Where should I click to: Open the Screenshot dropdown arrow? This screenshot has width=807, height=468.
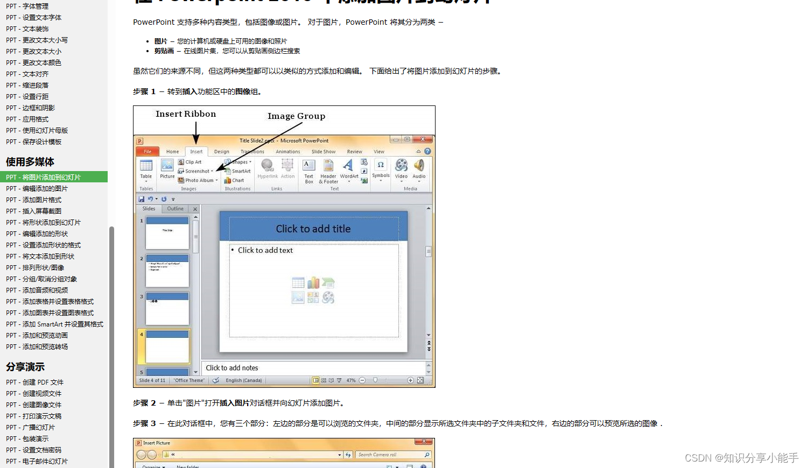(212, 171)
